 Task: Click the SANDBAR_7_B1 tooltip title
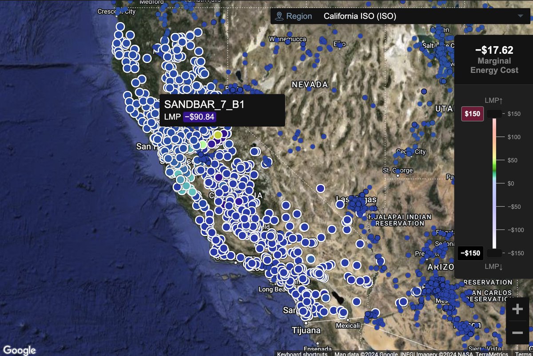[204, 105]
